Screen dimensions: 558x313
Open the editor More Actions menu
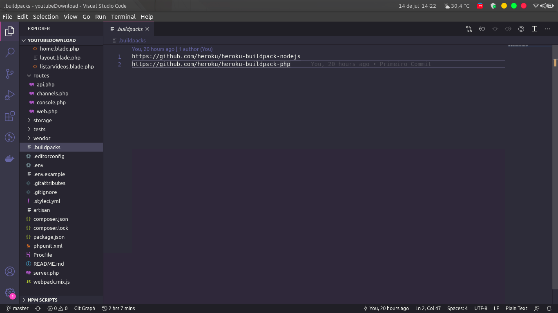547,29
